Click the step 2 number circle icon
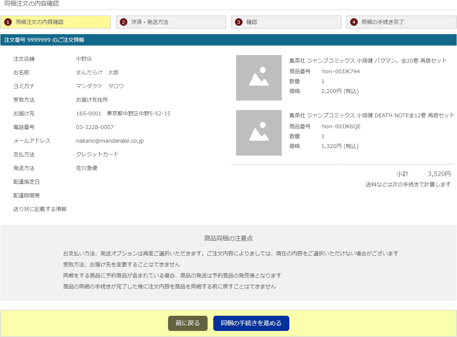 coord(123,22)
